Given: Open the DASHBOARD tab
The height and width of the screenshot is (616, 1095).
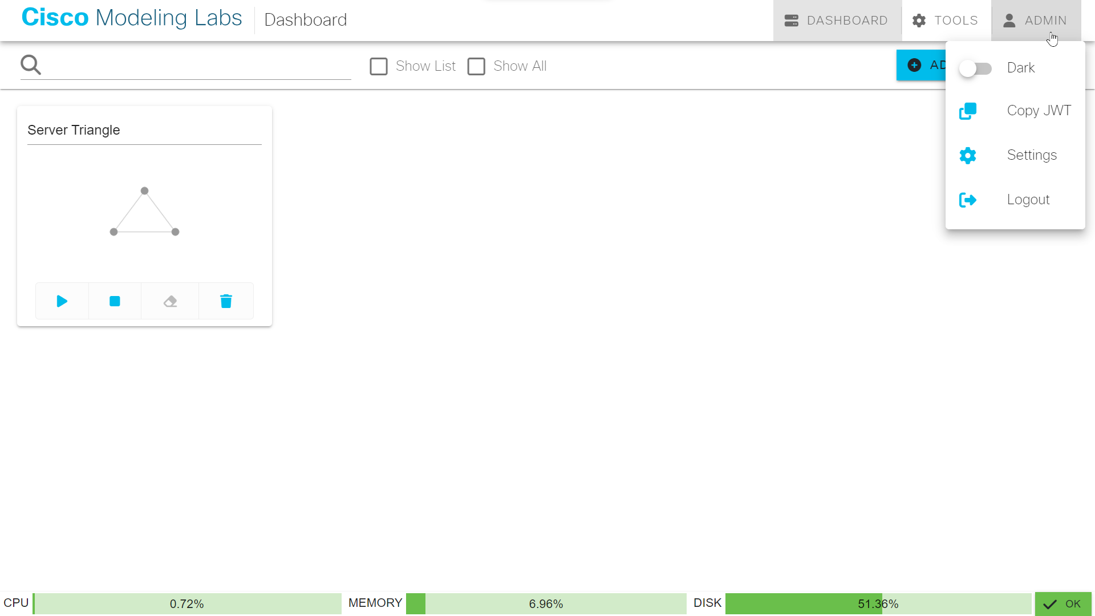Looking at the screenshot, I should [837, 21].
